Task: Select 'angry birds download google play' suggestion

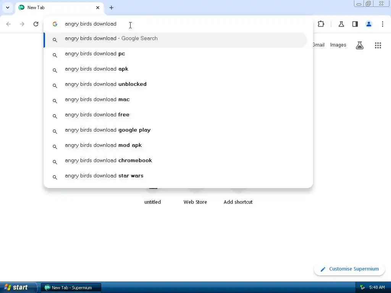Action: pos(175,131)
